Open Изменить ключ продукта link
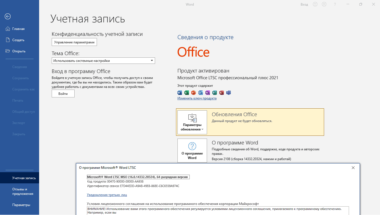 coord(197,99)
